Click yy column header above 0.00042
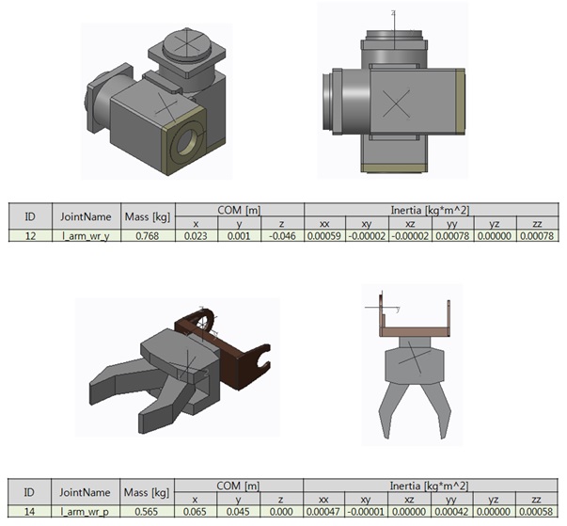 click(451, 500)
